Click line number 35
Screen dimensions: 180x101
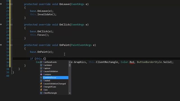(8, 59)
